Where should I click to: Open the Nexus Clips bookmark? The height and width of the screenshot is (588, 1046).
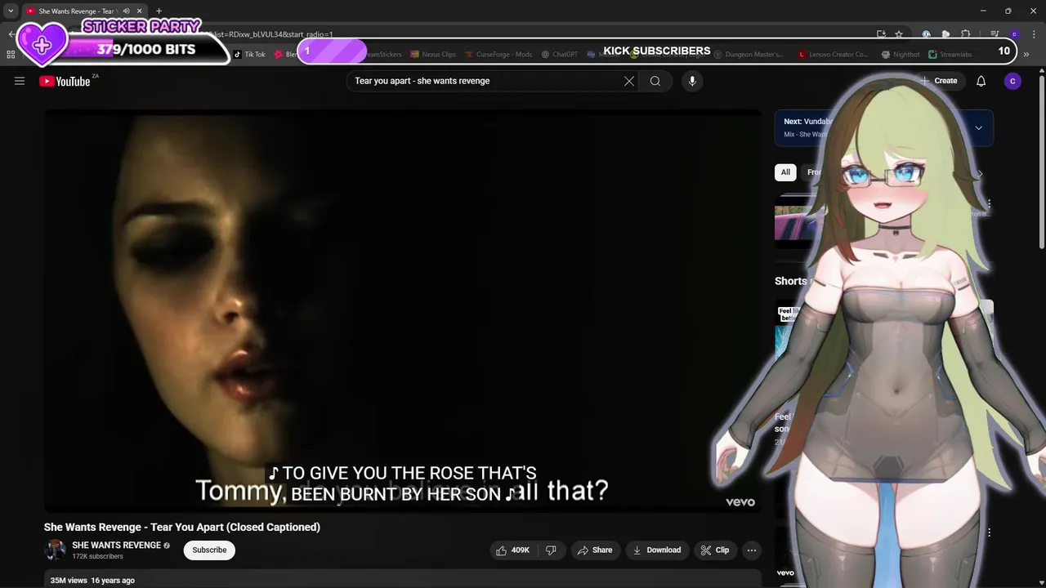(x=433, y=55)
